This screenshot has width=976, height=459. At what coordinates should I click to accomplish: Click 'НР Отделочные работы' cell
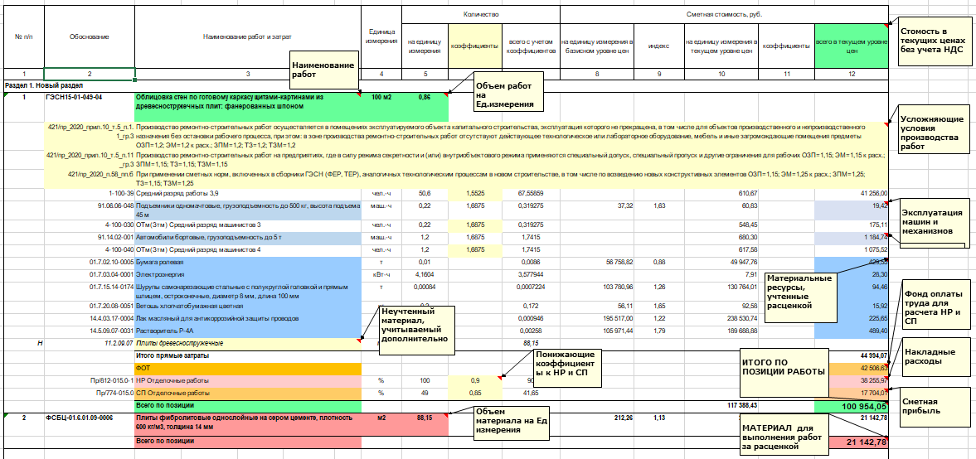tap(248, 380)
